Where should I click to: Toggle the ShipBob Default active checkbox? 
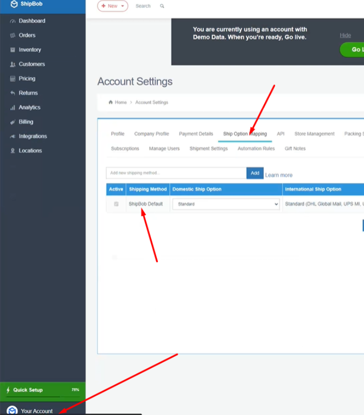tap(116, 204)
